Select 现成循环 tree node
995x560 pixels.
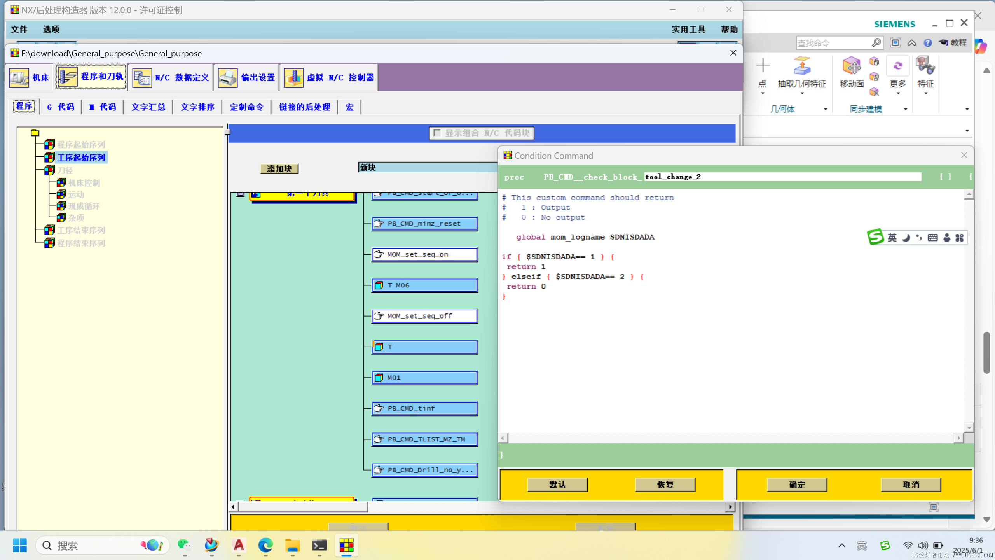pos(84,206)
